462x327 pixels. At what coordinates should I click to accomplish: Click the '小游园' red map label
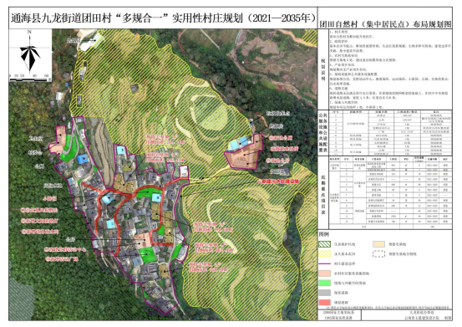coord(49,198)
